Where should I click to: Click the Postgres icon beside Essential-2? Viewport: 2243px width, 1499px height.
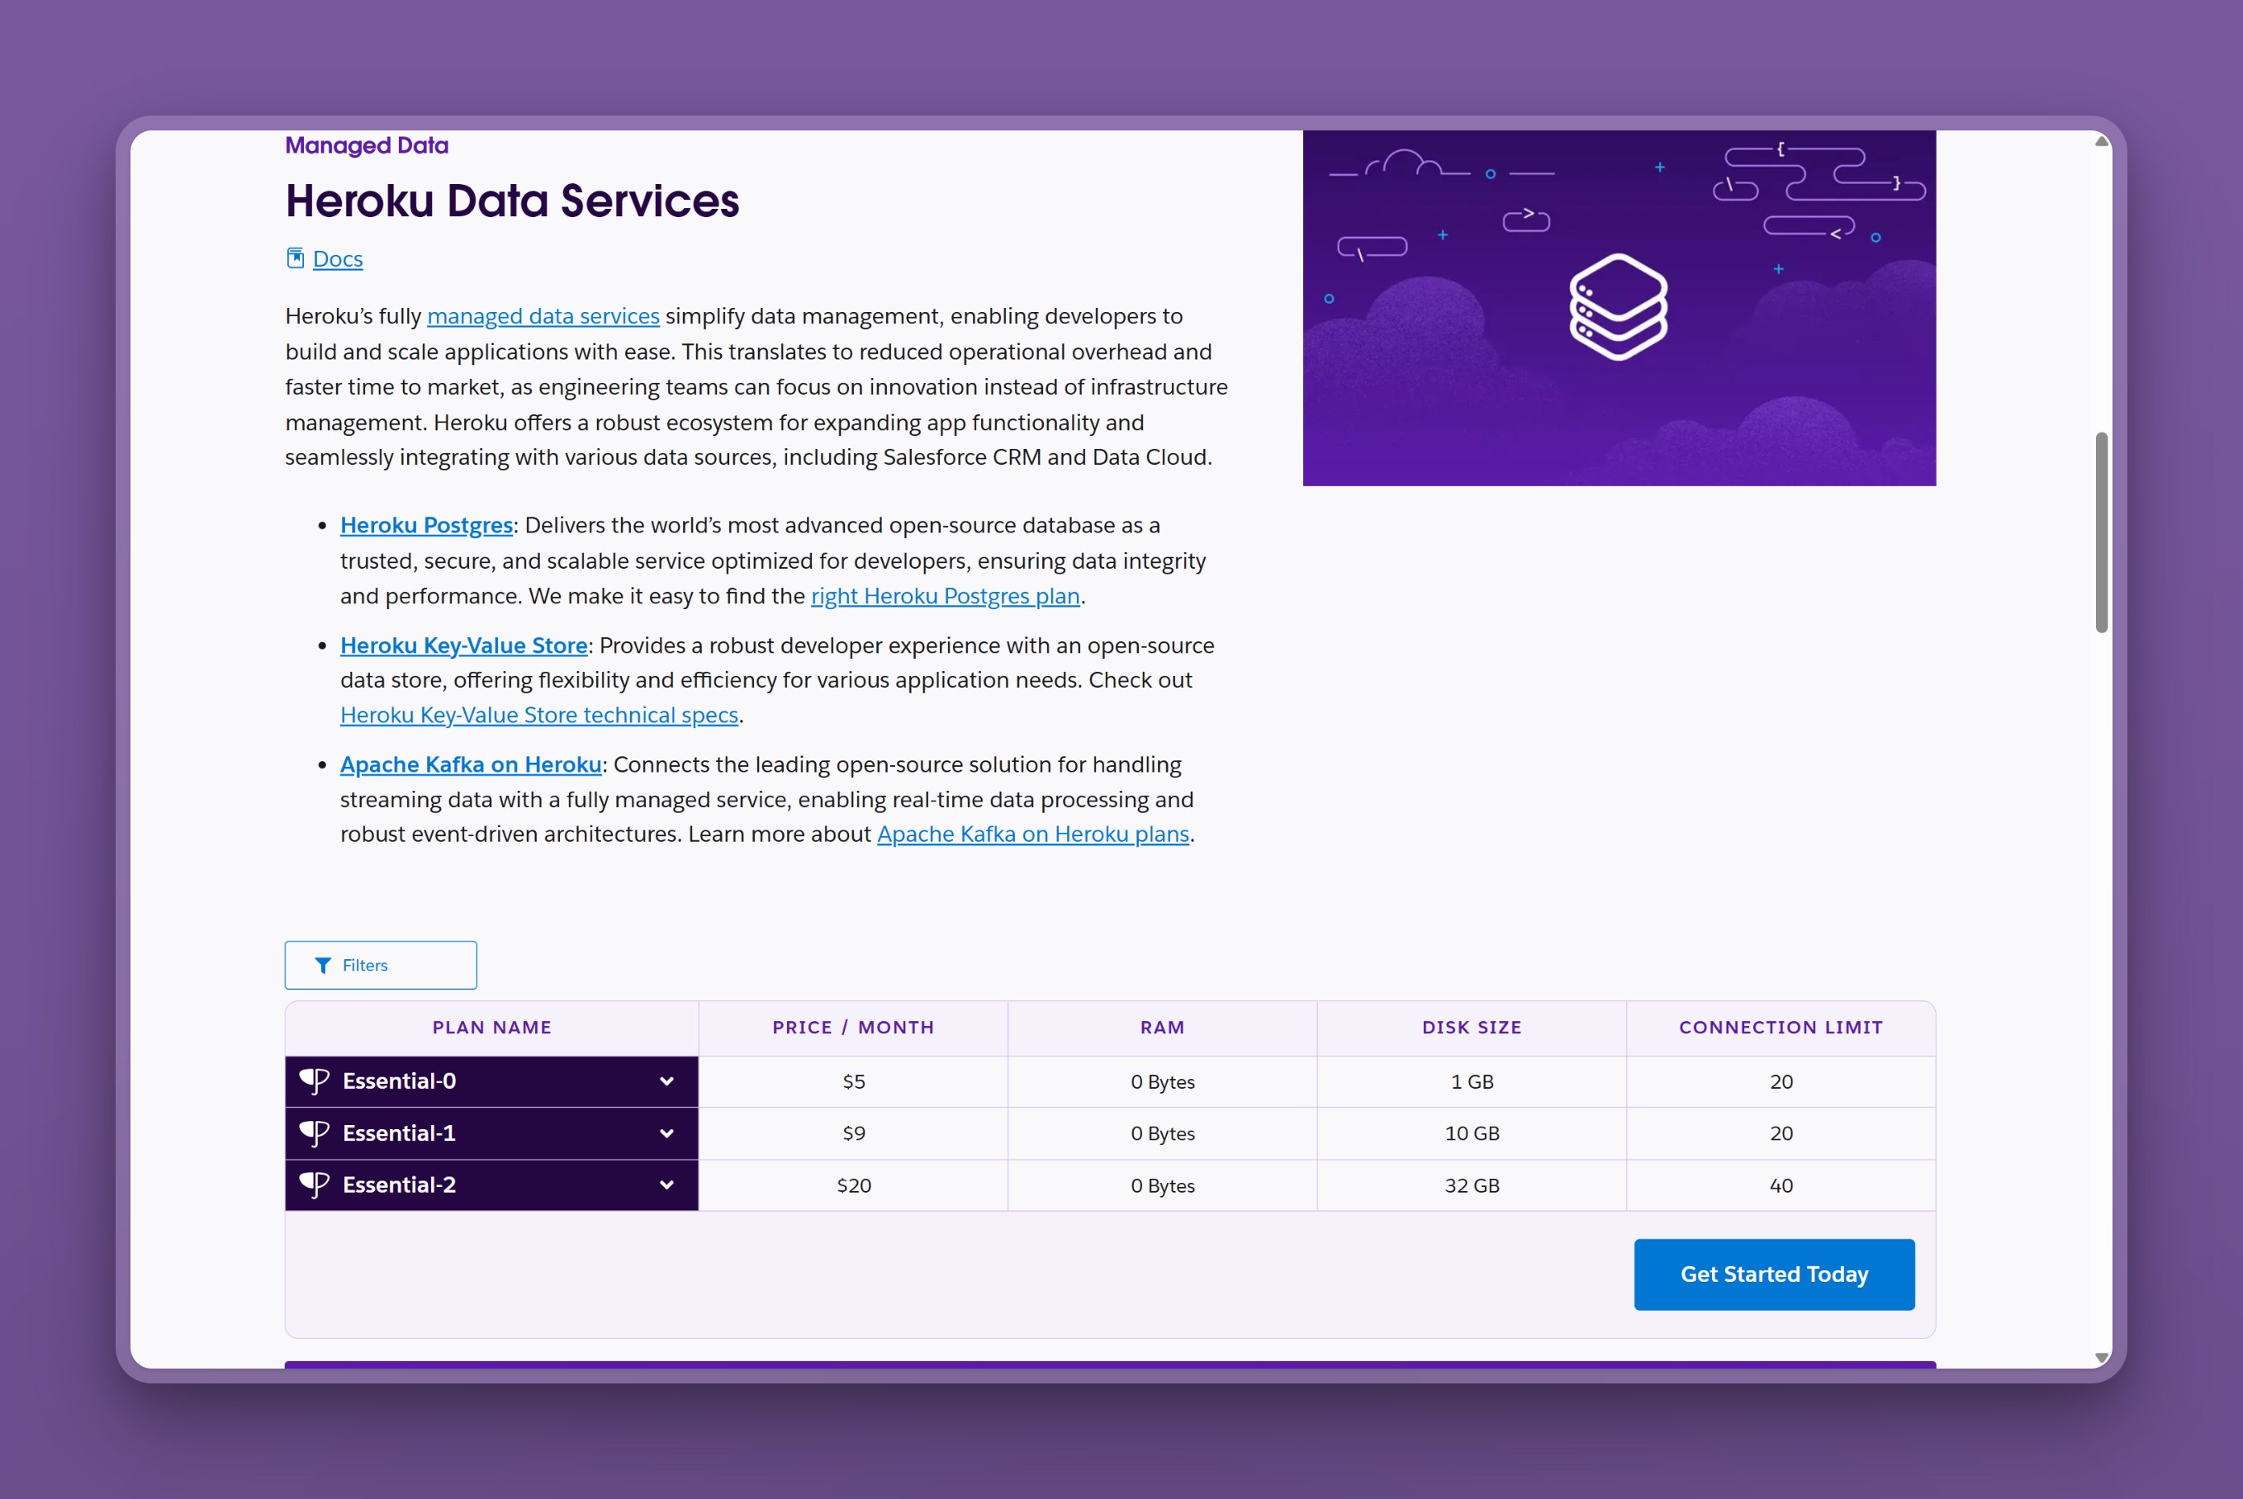(x=315, y=1185)
